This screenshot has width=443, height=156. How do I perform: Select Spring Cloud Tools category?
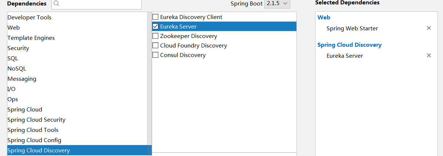(77, 130)
